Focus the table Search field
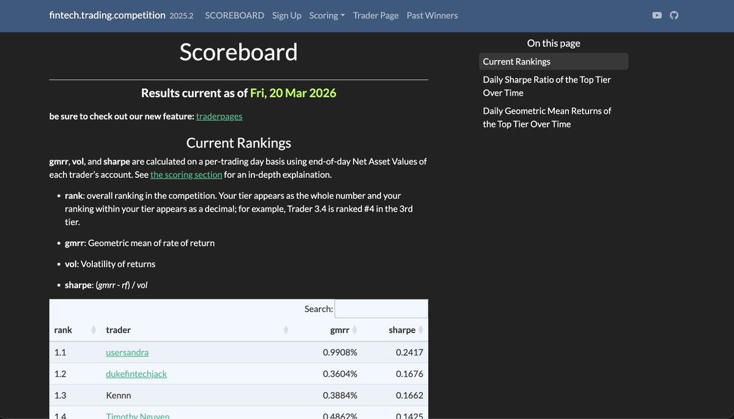 pos(381,309)
